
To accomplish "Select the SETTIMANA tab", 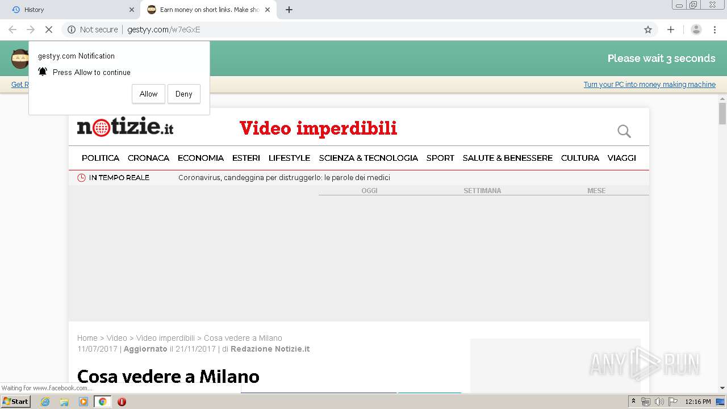I will 482,191.
